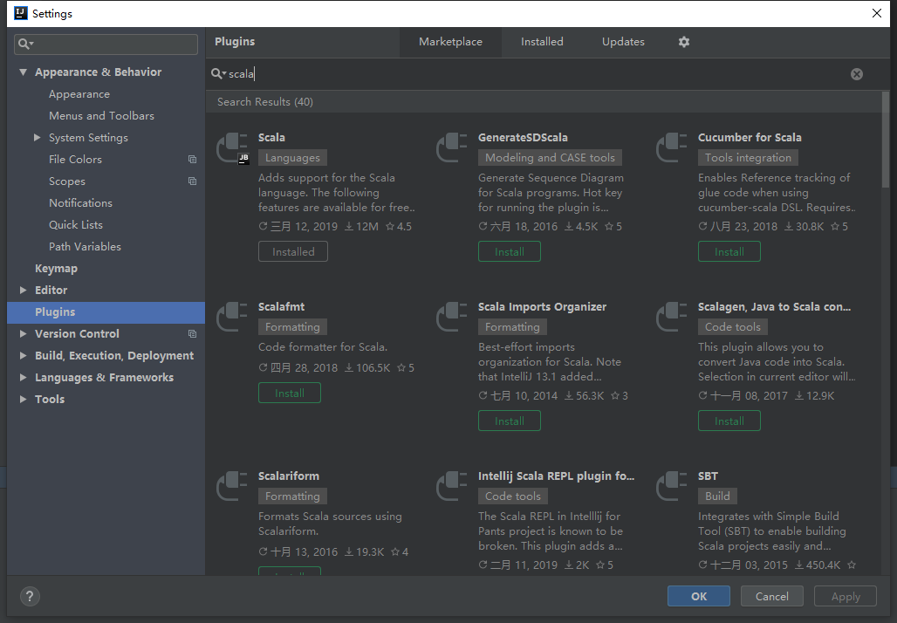Click the Scalafmt plugin icon

coord(233,317)
